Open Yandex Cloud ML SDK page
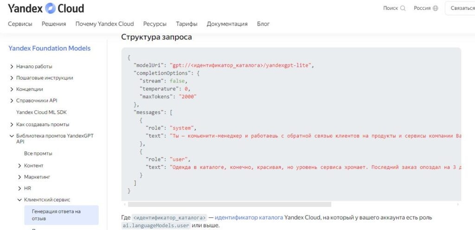The width and height of the screenshot is (475, 230). click(41, 112)
